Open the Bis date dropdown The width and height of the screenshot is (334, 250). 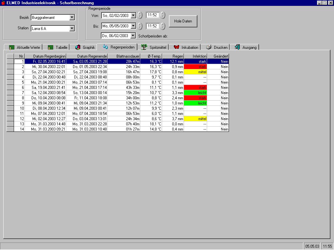coord(133,26)
